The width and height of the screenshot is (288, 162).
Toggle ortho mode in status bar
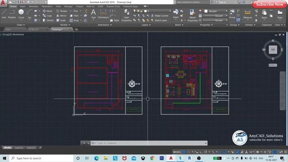201,152
